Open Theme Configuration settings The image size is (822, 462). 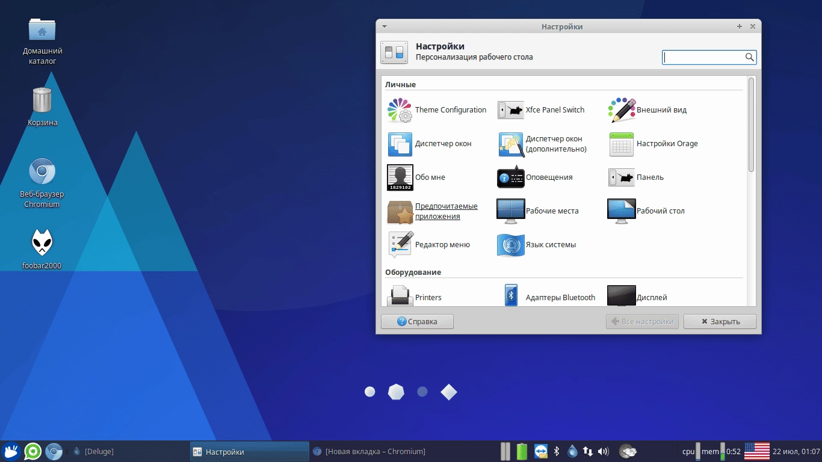click(x=437, y=110)
